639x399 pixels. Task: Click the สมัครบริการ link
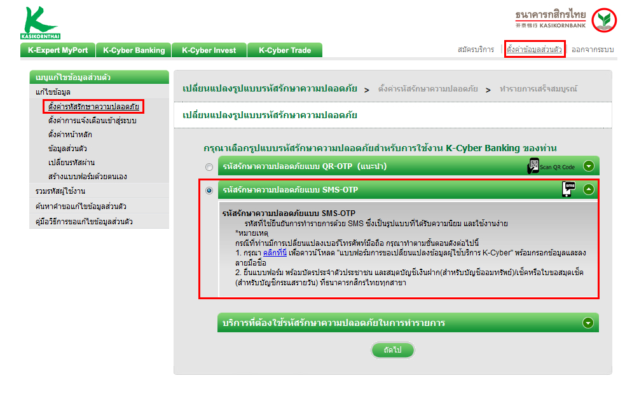[476, 50]
